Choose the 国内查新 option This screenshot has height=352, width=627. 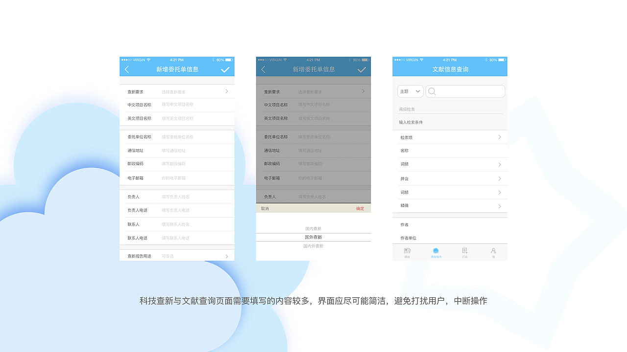[313, 228]
